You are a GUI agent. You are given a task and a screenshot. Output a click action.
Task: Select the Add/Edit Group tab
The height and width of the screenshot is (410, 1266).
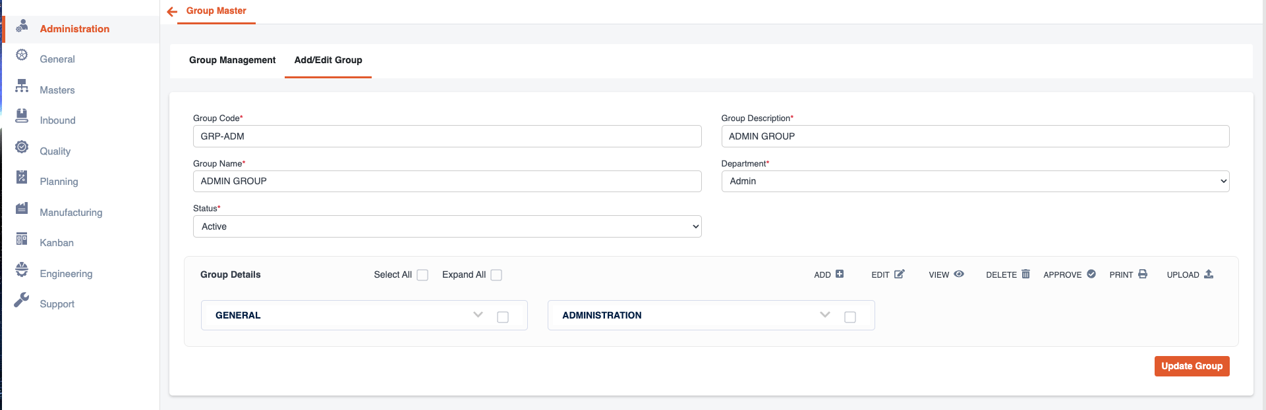[328, 60]
